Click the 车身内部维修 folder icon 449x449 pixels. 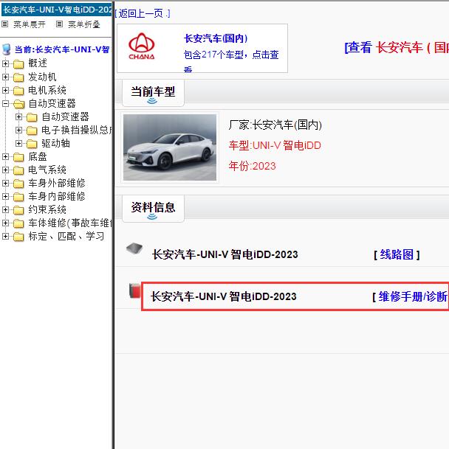tap(18, 197)
